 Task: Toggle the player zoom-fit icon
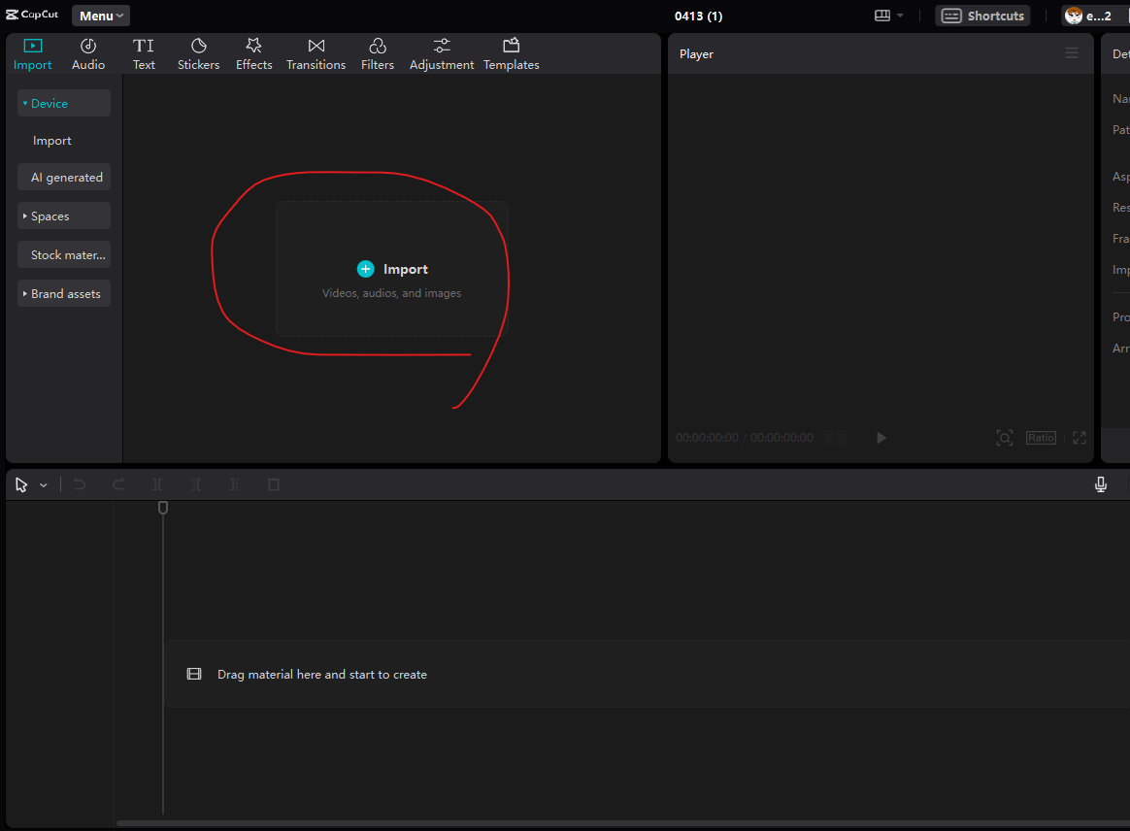[1005, 438]
